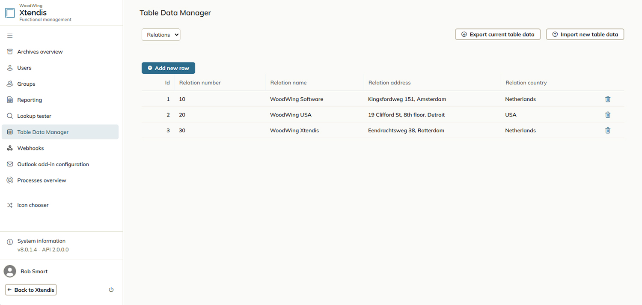Click the Archives overview box icon

click(x=10, y=51)
